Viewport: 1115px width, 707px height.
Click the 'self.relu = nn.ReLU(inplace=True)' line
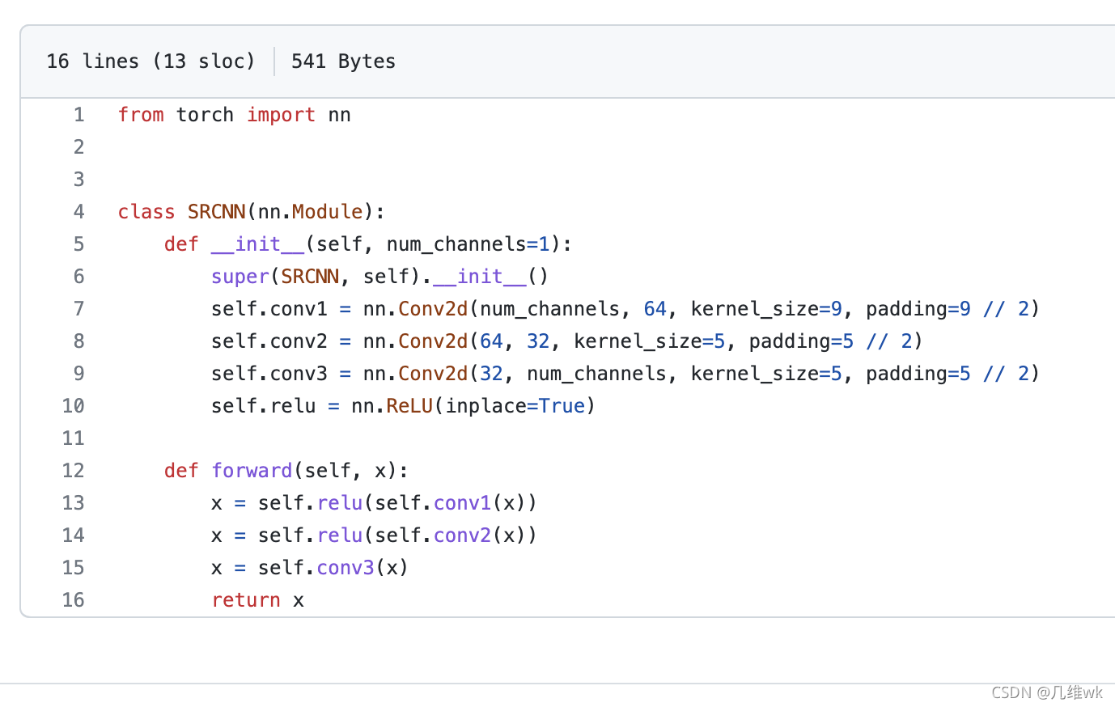pyautogui.click(x=403, y=406)
